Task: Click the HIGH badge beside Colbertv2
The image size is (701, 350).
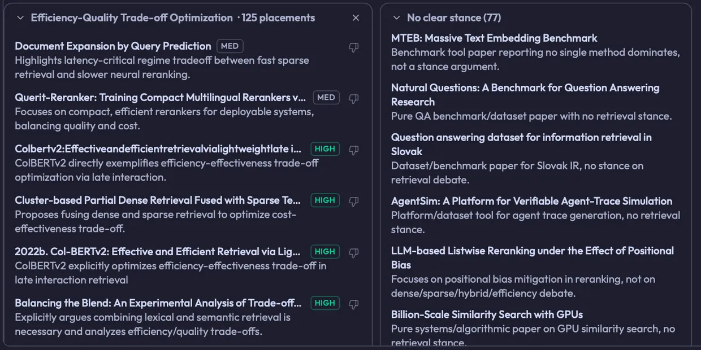Action: click(325, 149)
